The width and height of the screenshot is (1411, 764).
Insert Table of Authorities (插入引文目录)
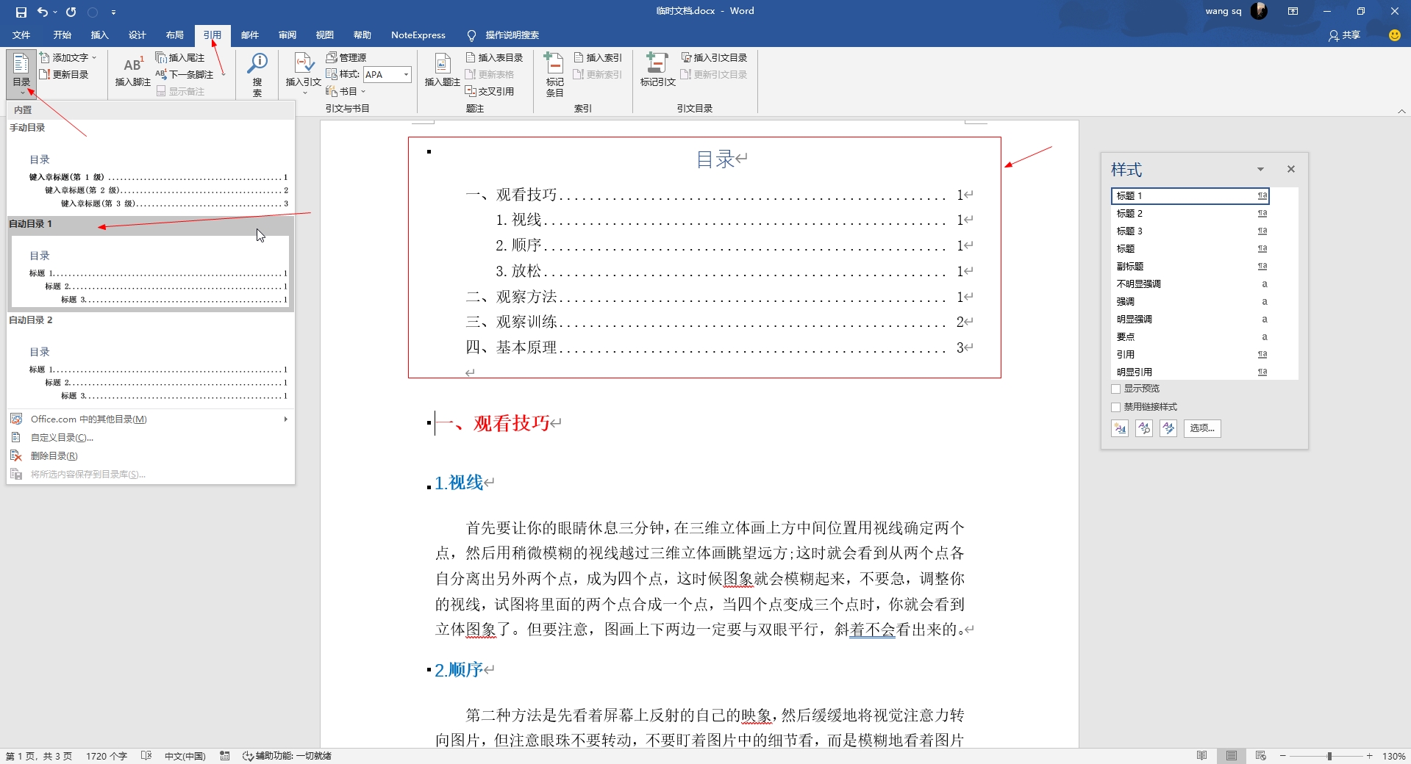coord(714,57)
